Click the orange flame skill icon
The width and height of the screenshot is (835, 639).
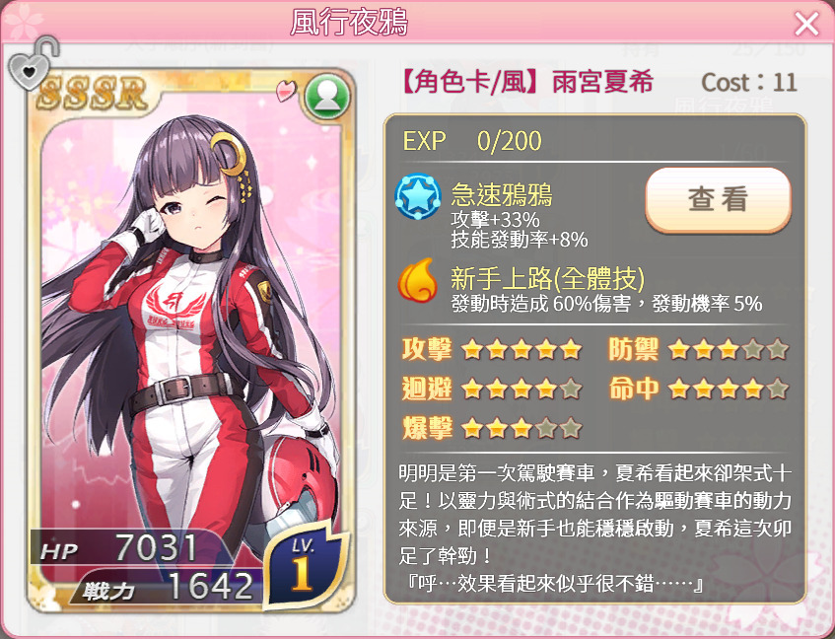[418, 280]
